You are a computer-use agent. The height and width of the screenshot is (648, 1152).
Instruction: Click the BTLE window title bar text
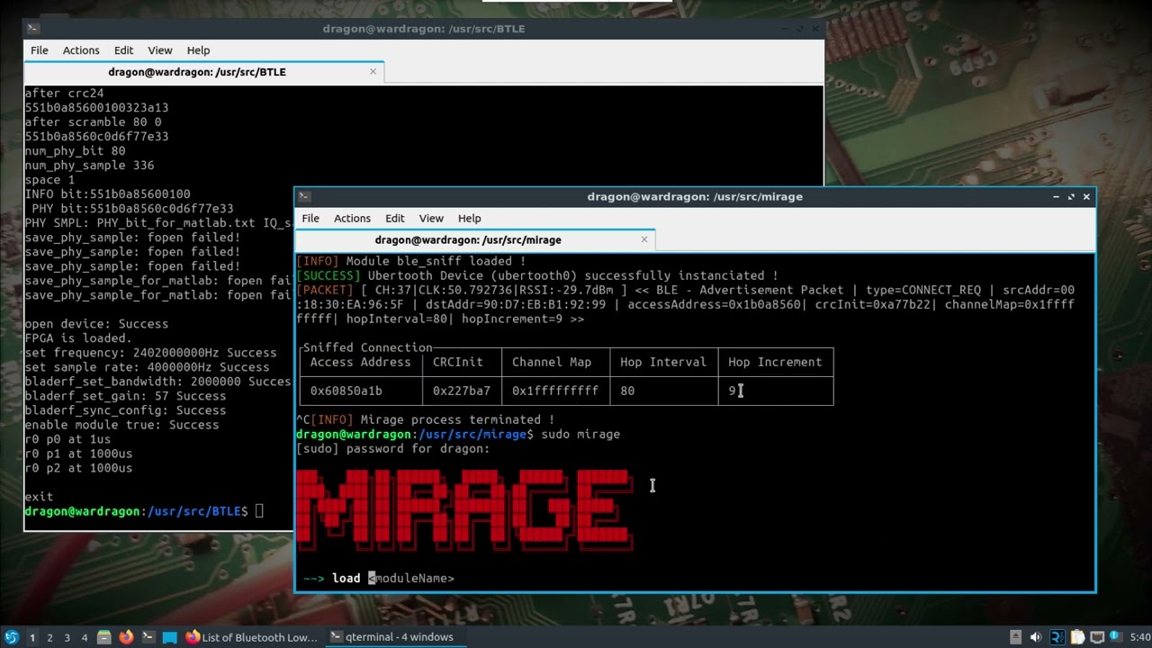coord(424,29)
